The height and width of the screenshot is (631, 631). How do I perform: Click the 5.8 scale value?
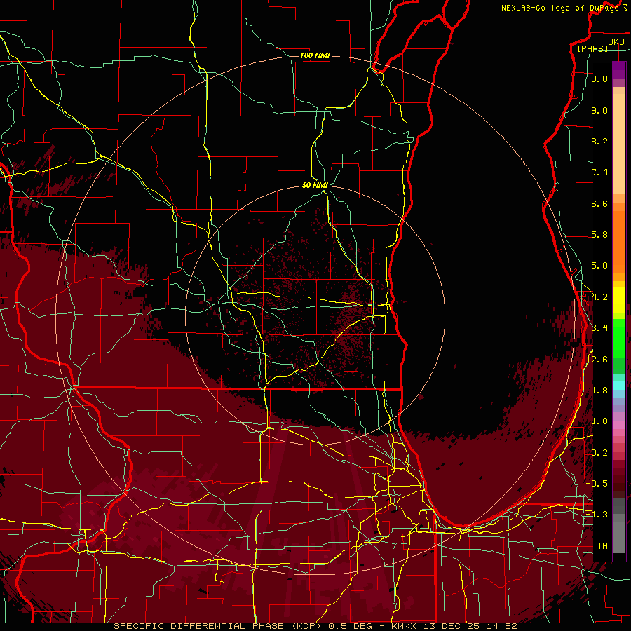pos(599,235)
